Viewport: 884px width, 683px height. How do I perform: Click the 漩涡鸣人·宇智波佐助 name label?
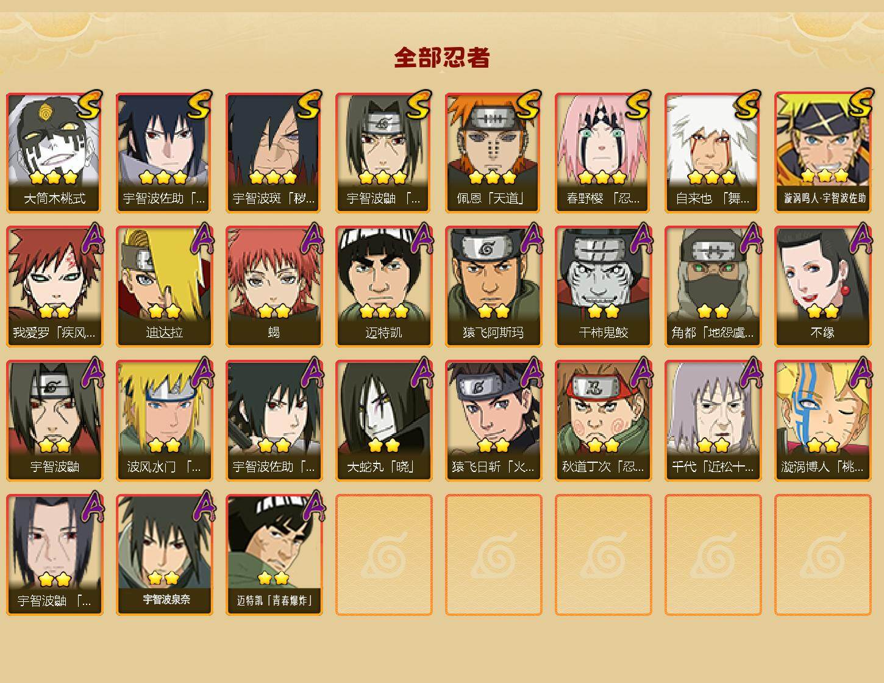pos(822,198)
